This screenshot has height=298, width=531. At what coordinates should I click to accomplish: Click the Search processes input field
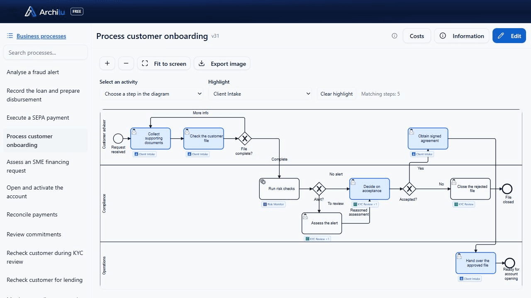coord(46,53)
